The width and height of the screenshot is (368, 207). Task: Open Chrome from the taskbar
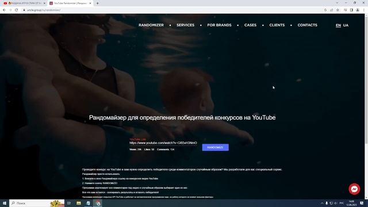click(98, 203)
